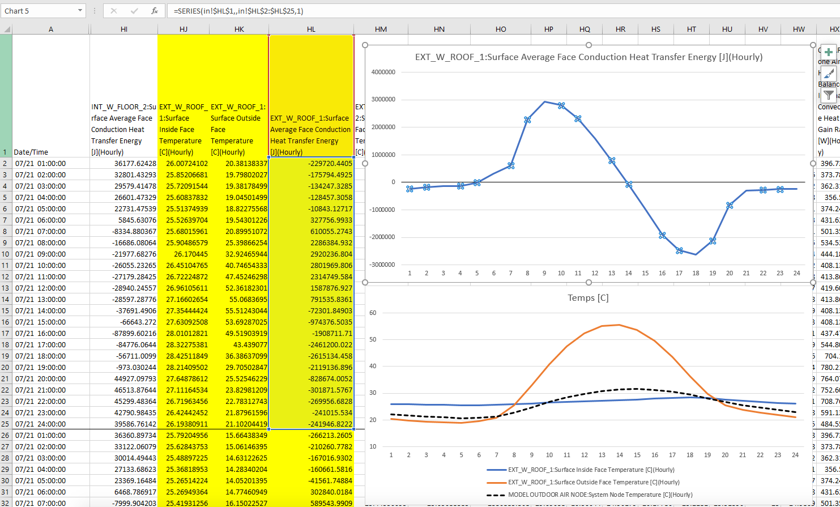Select the INT_W_FLOOR_2 Conduction Heat Transfer header cell
Viewport: 840px width, 507px height.
click(123, 96)
